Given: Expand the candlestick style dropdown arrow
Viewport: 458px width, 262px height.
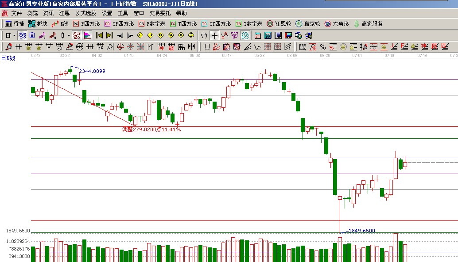Looking at the screenshot, I should 68,35.
